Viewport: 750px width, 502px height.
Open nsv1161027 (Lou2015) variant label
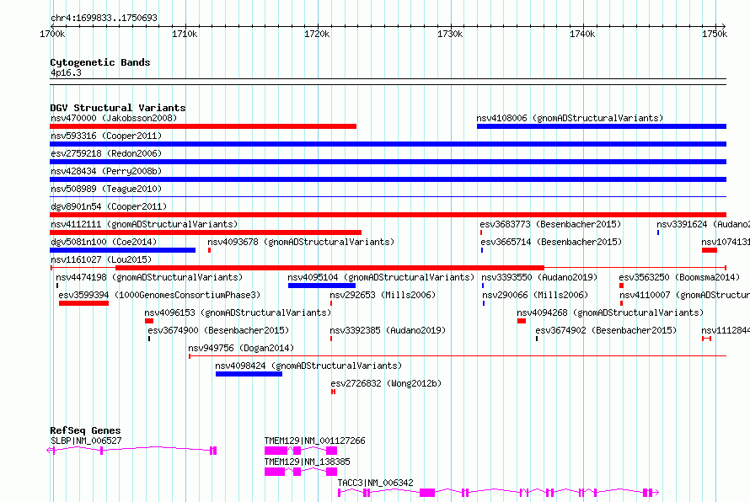(x=101, y=259)
